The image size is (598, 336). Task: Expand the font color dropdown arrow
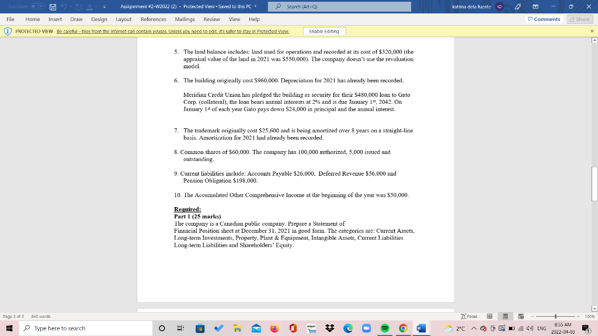tap(96, 6)
